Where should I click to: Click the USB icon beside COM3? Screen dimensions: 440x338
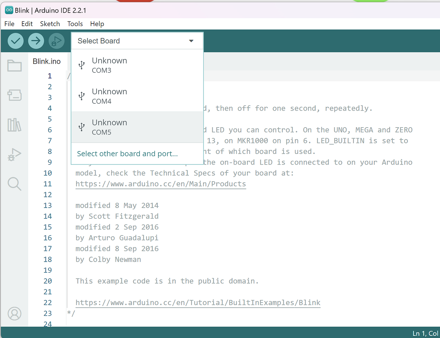(82, 65)
